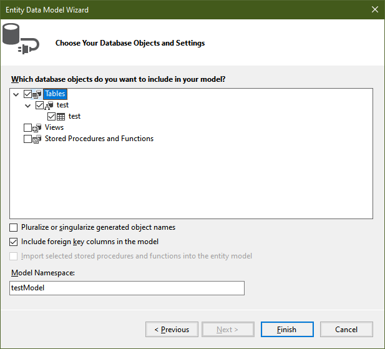Select the Tables tree item label
The width and height of the screenshot is (385, 349).
tap(56, 94)
